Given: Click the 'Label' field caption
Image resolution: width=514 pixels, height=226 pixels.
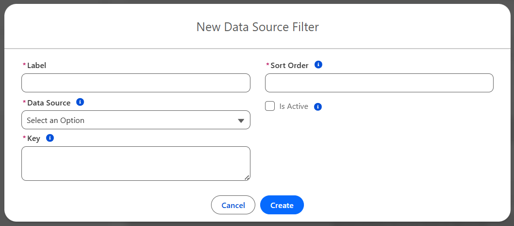Looking at the screenshot, I should [x=36, y=65].
